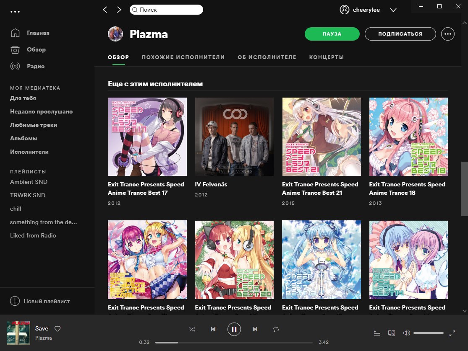Open the Liked from Radio playlist
This screenshot has height=351, width=468.
point(33,235)
